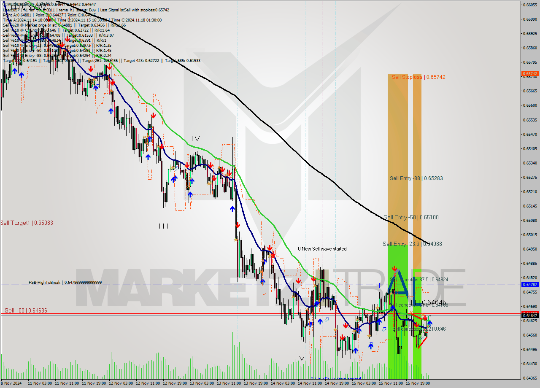540x388 pixels.
Task: Click '13 Nov 19:00' on the time axis
Action: [x=256, y=383]
